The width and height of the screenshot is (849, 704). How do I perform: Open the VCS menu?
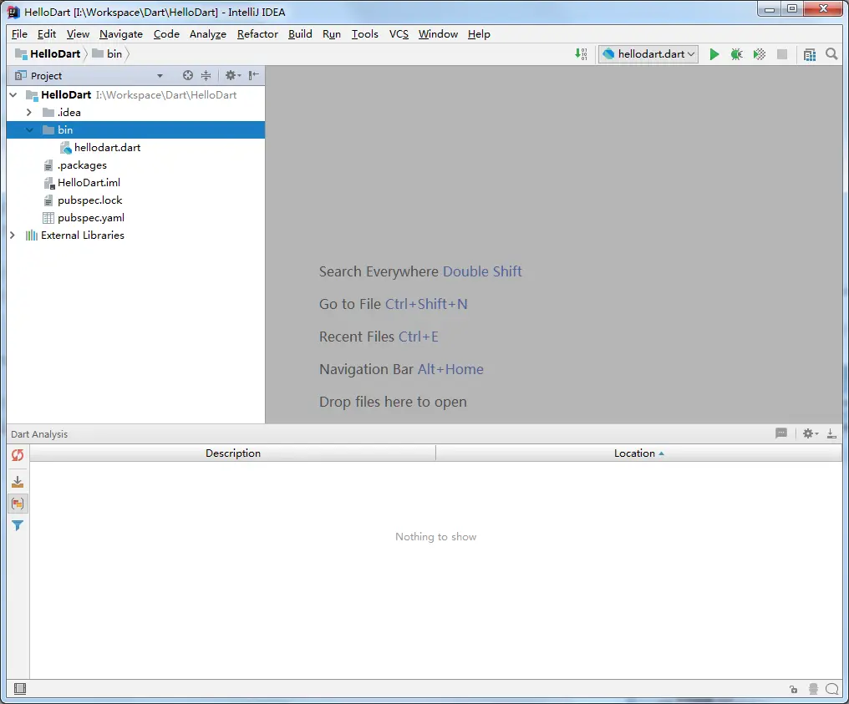pyautogui.click(x=399, y=34)
